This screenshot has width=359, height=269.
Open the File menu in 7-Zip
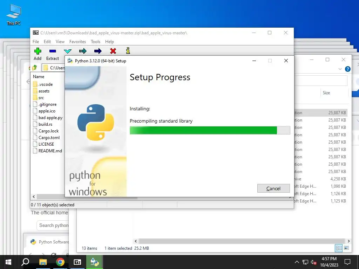(x=36, y=42)
